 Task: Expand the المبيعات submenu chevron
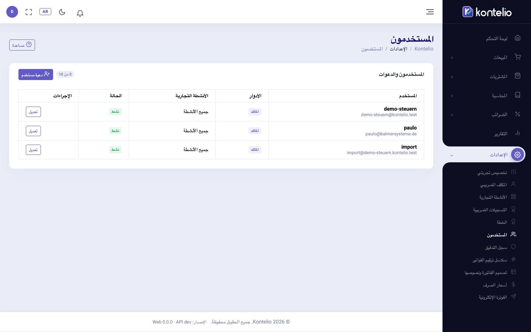click(452, 58)
